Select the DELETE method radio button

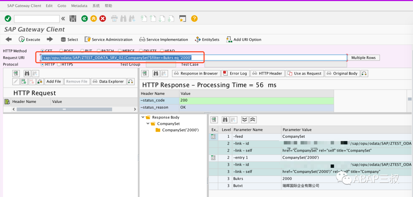[141, 50]
